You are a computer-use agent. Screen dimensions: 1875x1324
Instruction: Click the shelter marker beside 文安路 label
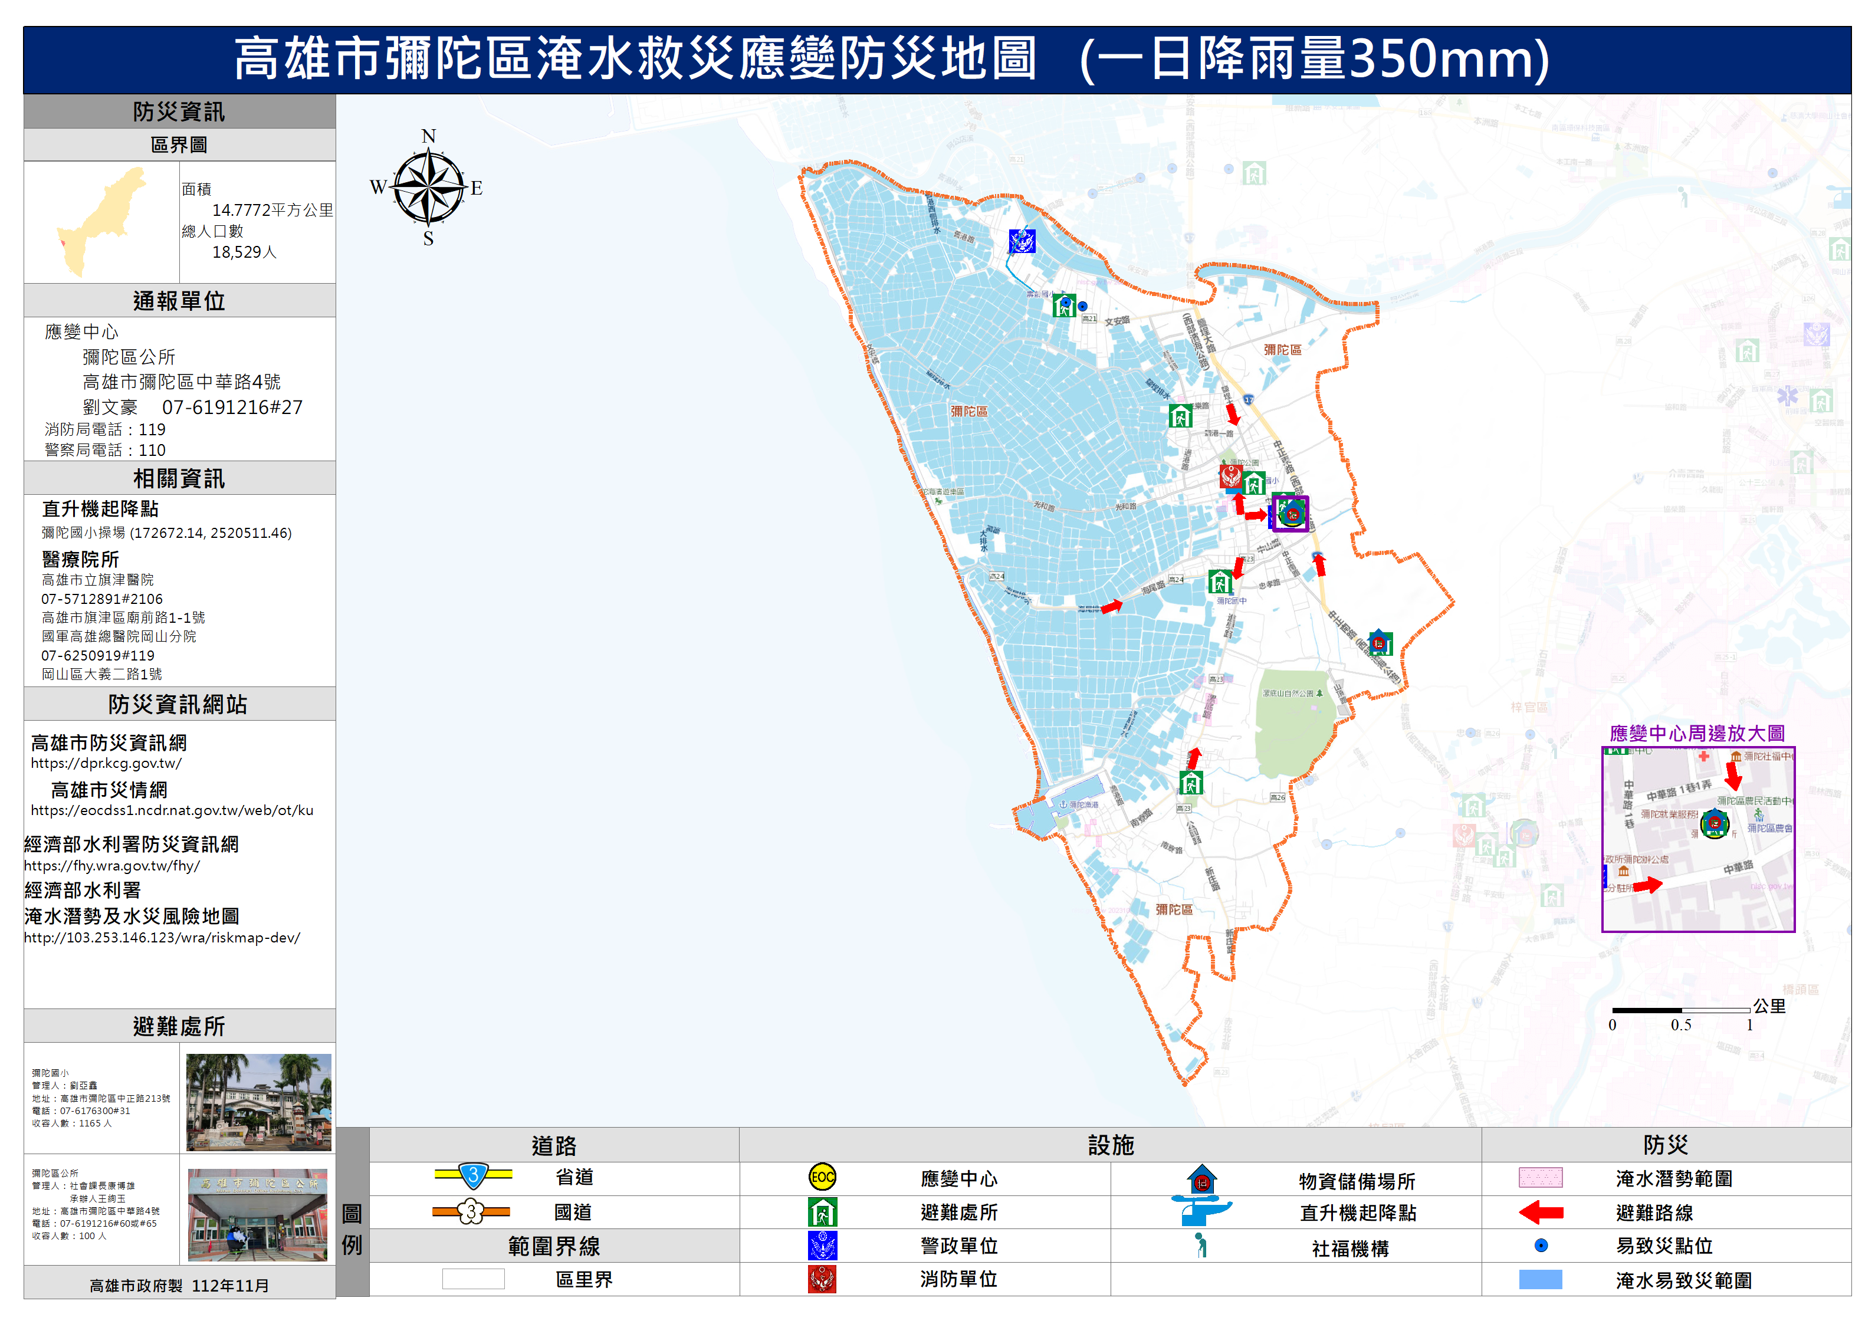(x=1064, y=305)
